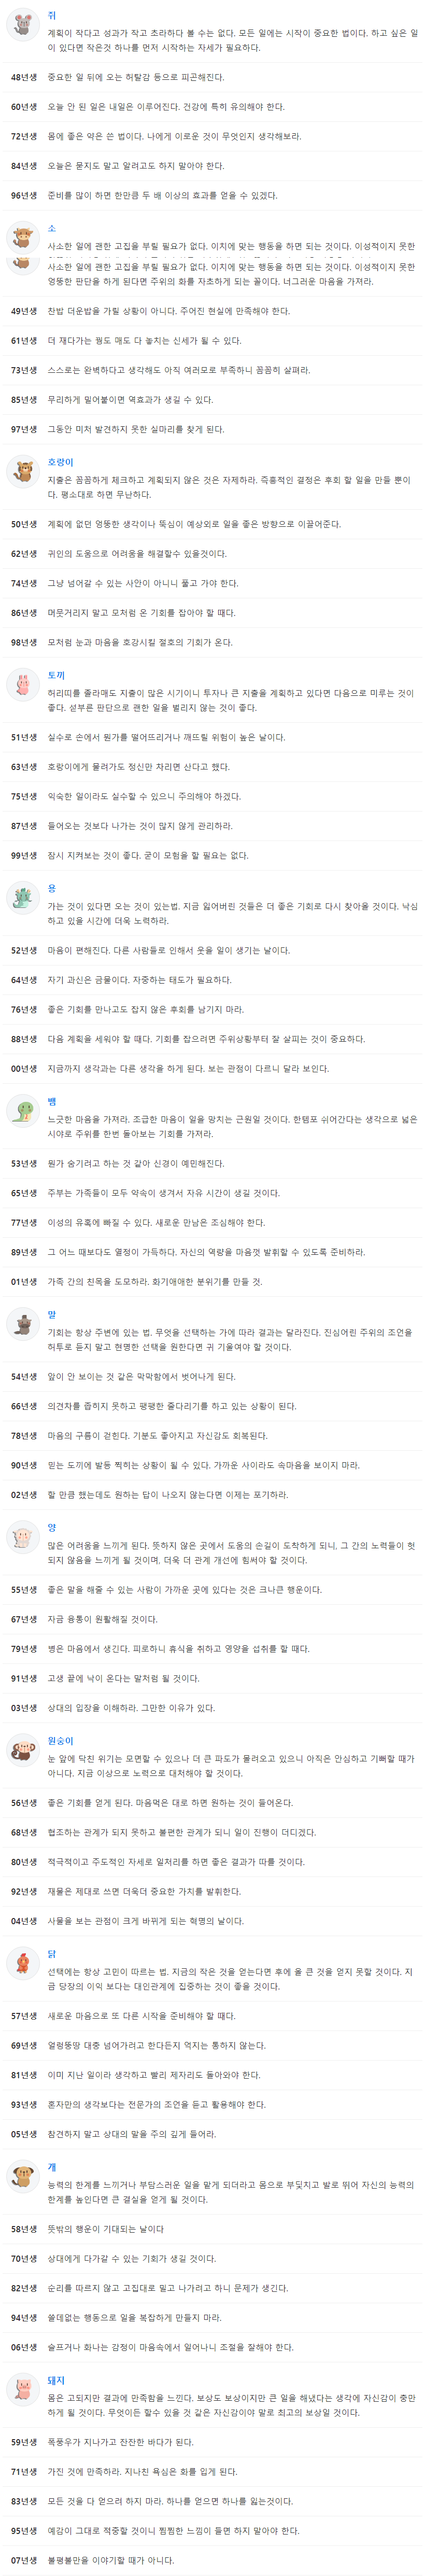The height and width of the screenshot is (2576, 425).
Task: Click the Dog zodiac icon
Action: coord(22,2175)
